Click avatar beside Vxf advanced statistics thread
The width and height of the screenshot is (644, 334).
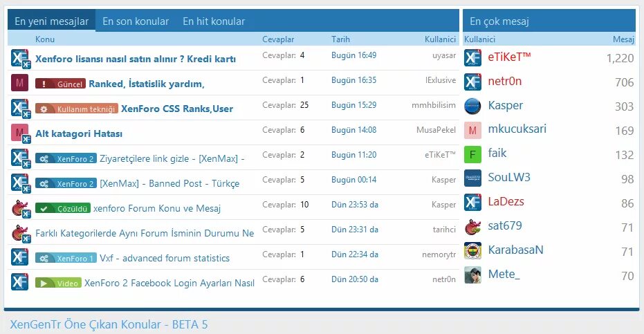click(x=19, y=257)
